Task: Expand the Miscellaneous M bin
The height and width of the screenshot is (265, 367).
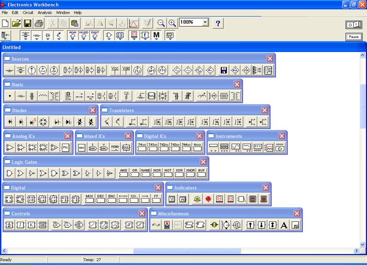Action: (156, 36)
